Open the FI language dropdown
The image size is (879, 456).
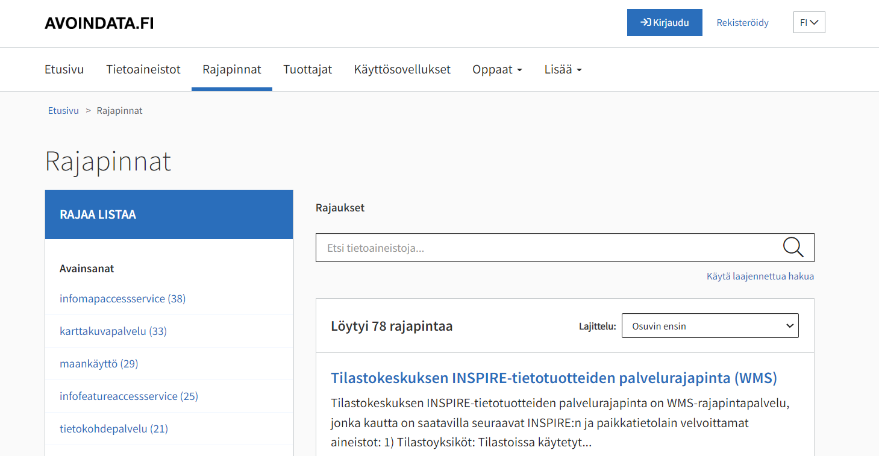click(809, 22)
